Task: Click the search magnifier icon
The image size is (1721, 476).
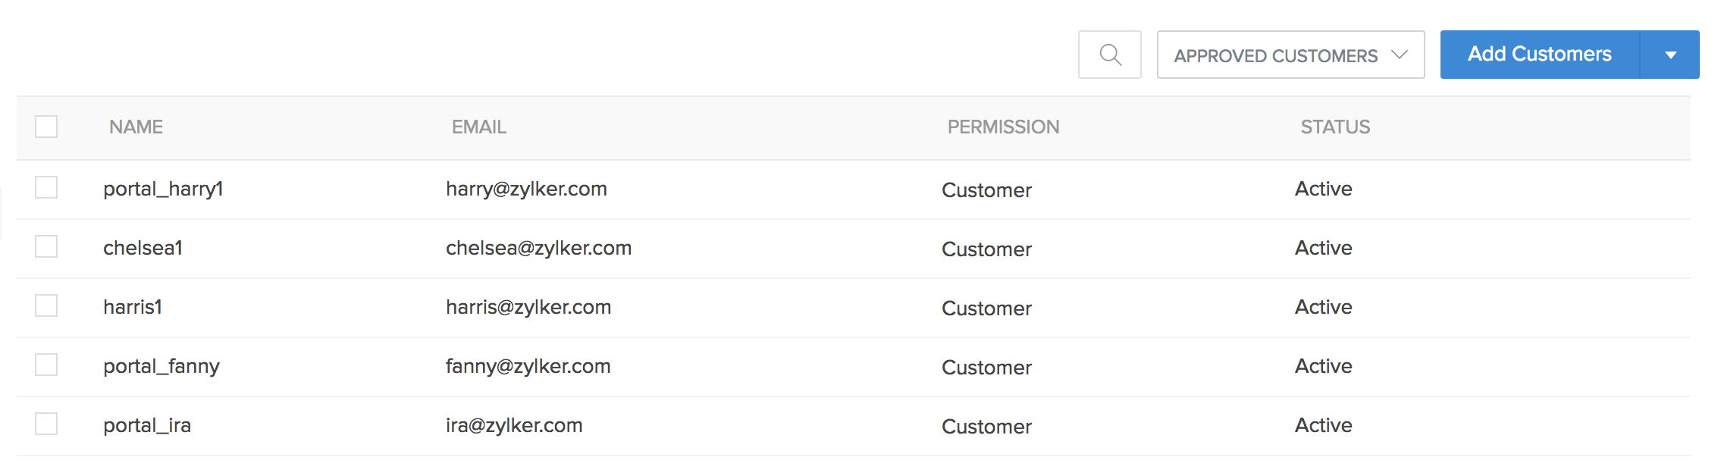Action: pos(1110,55)
